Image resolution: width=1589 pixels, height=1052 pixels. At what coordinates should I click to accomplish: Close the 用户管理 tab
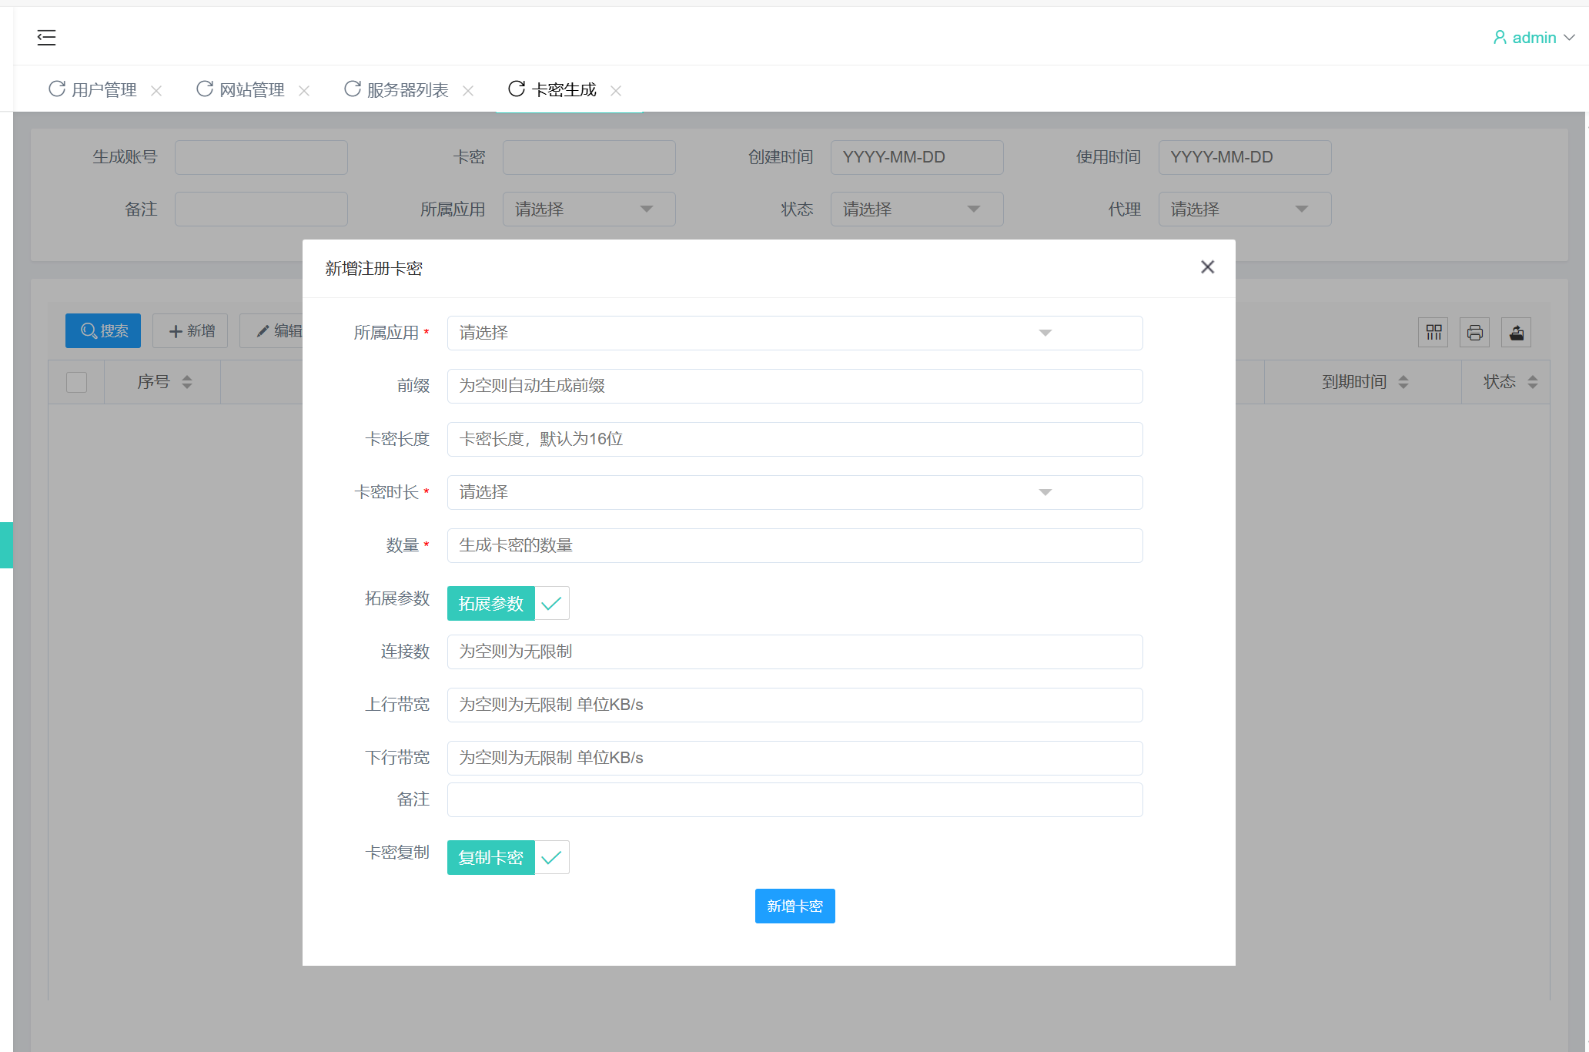pyautogui.click(x=156, y=91)
